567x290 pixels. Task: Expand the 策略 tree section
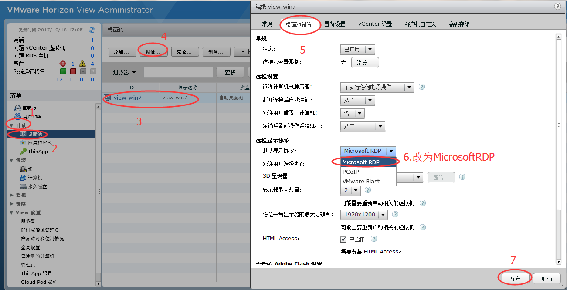(x=12, y=204)
